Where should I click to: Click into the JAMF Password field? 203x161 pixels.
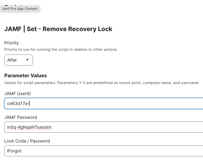(x=104, y=127)
